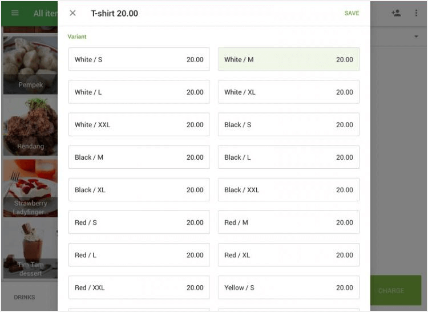
Task: Choose the Red / XXL variant
Action: (x=139, y=287)
